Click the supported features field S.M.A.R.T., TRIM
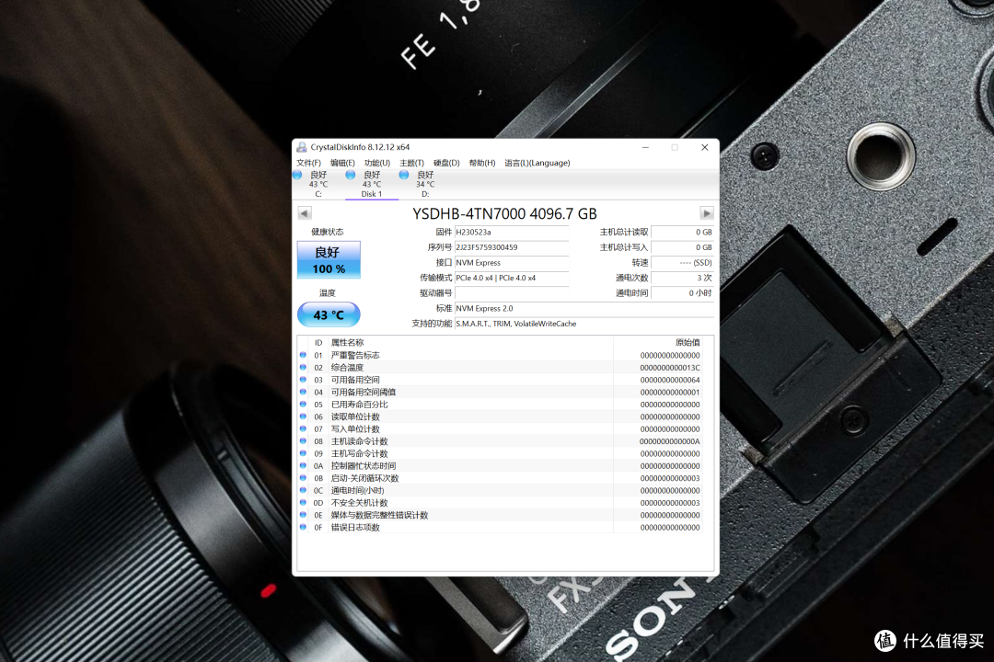 (x=584, y=324)
